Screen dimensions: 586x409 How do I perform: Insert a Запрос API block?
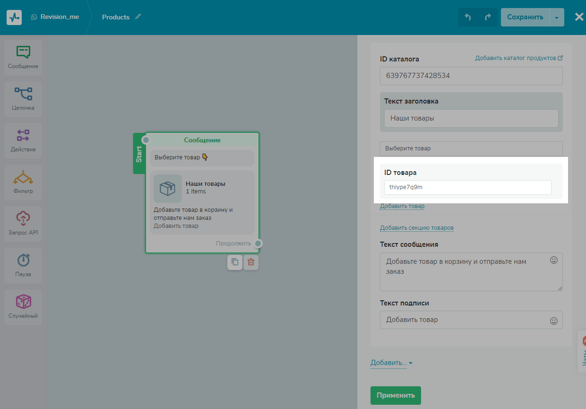tap(23, 224)
